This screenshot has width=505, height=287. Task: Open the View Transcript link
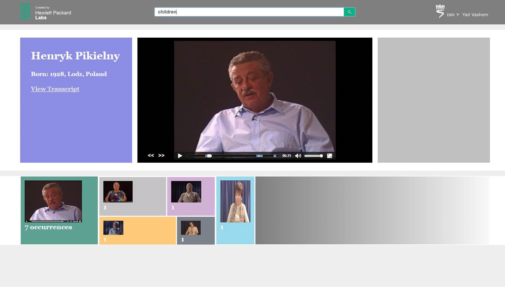click(x=55, y=89)
